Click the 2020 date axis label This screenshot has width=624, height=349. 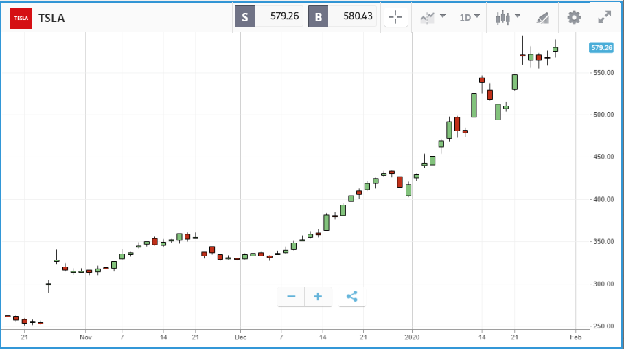tap(412, 337)
